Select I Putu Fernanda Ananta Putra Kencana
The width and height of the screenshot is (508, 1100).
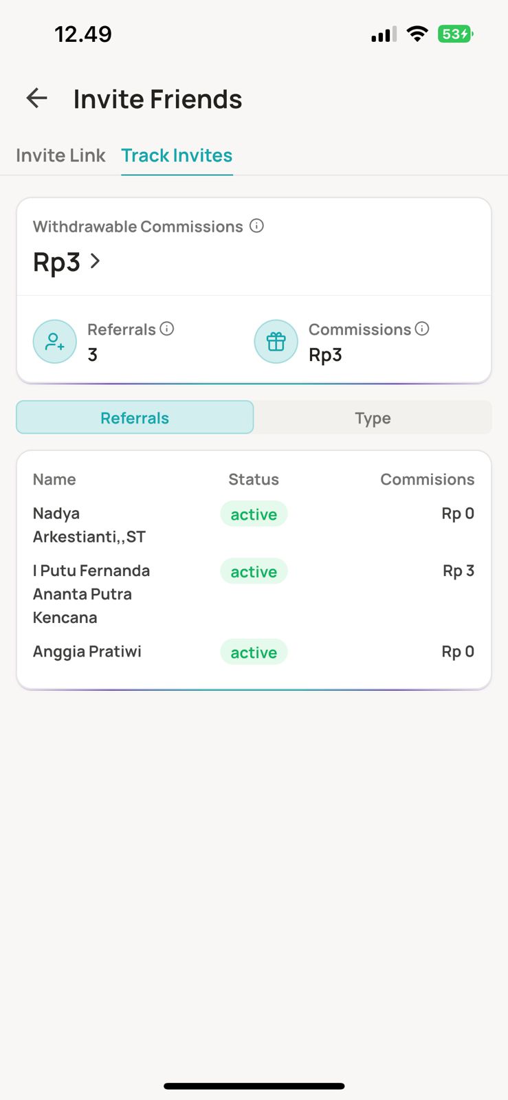click(91, 593)
